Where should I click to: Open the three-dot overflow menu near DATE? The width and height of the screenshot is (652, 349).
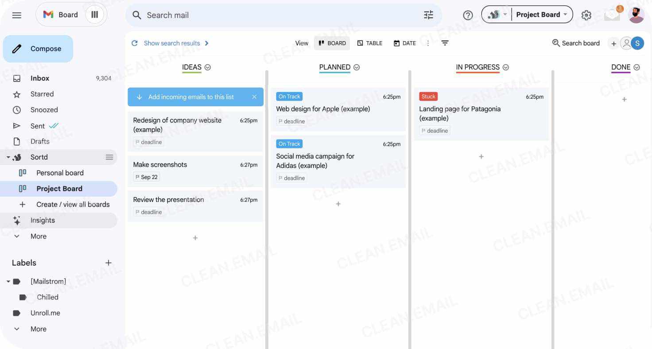pos(428,43)
